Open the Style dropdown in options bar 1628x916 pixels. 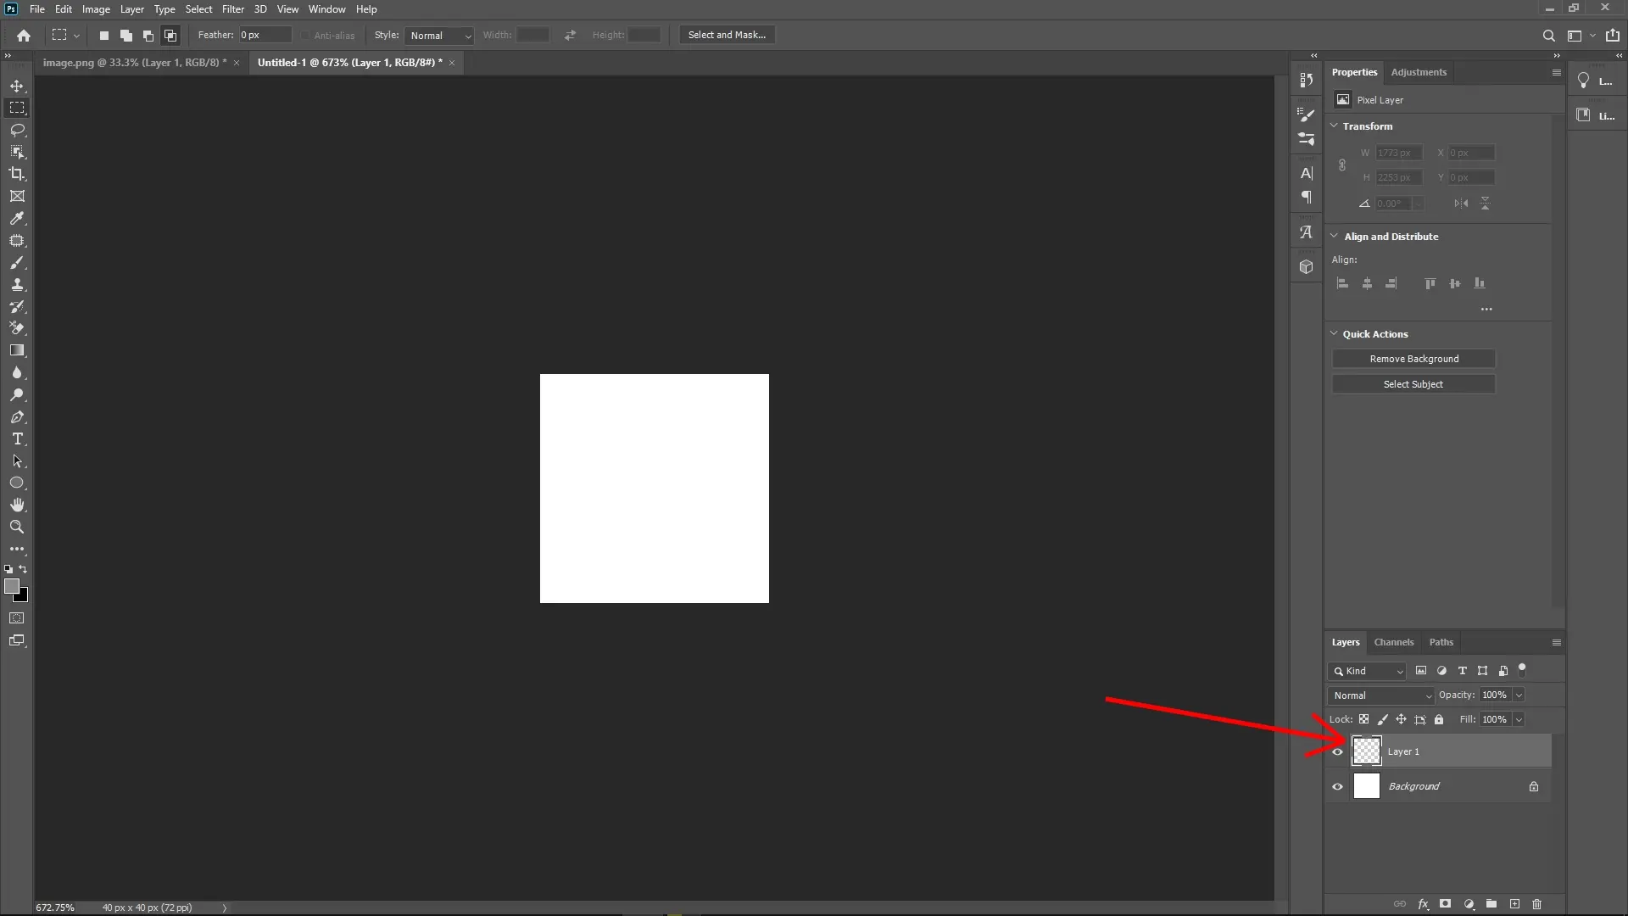pos(438,36)
